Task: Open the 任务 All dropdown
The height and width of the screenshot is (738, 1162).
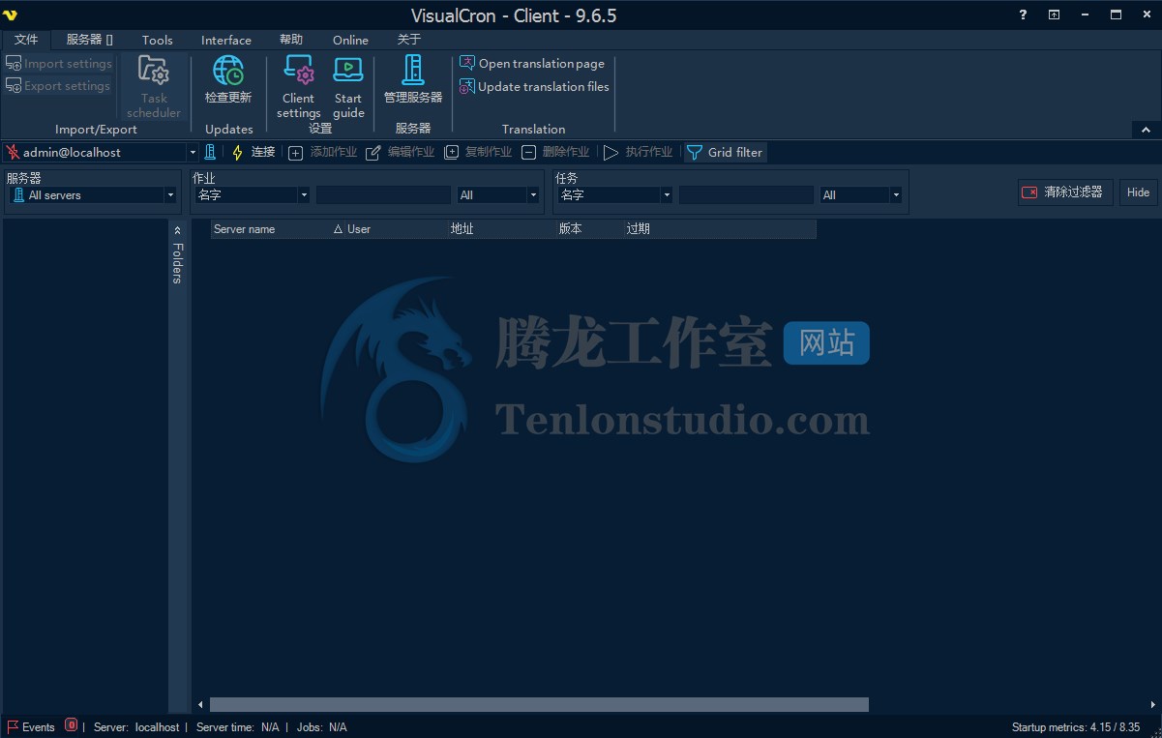Action: 896,194
